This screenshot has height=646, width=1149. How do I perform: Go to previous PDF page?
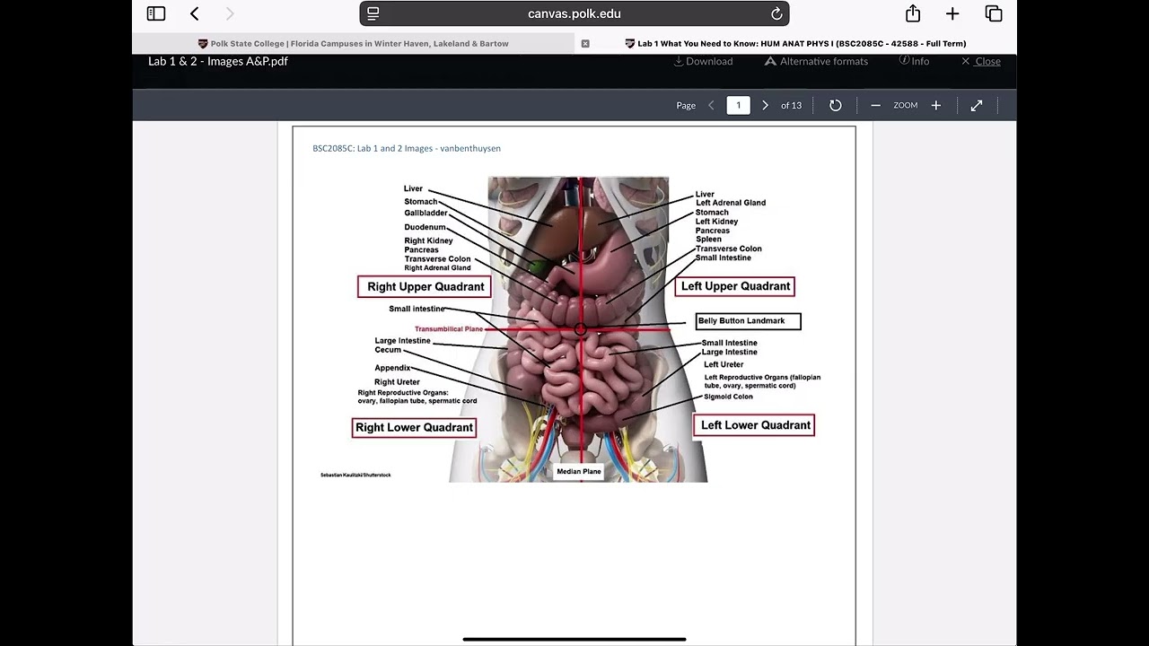[x=711, y=105]
